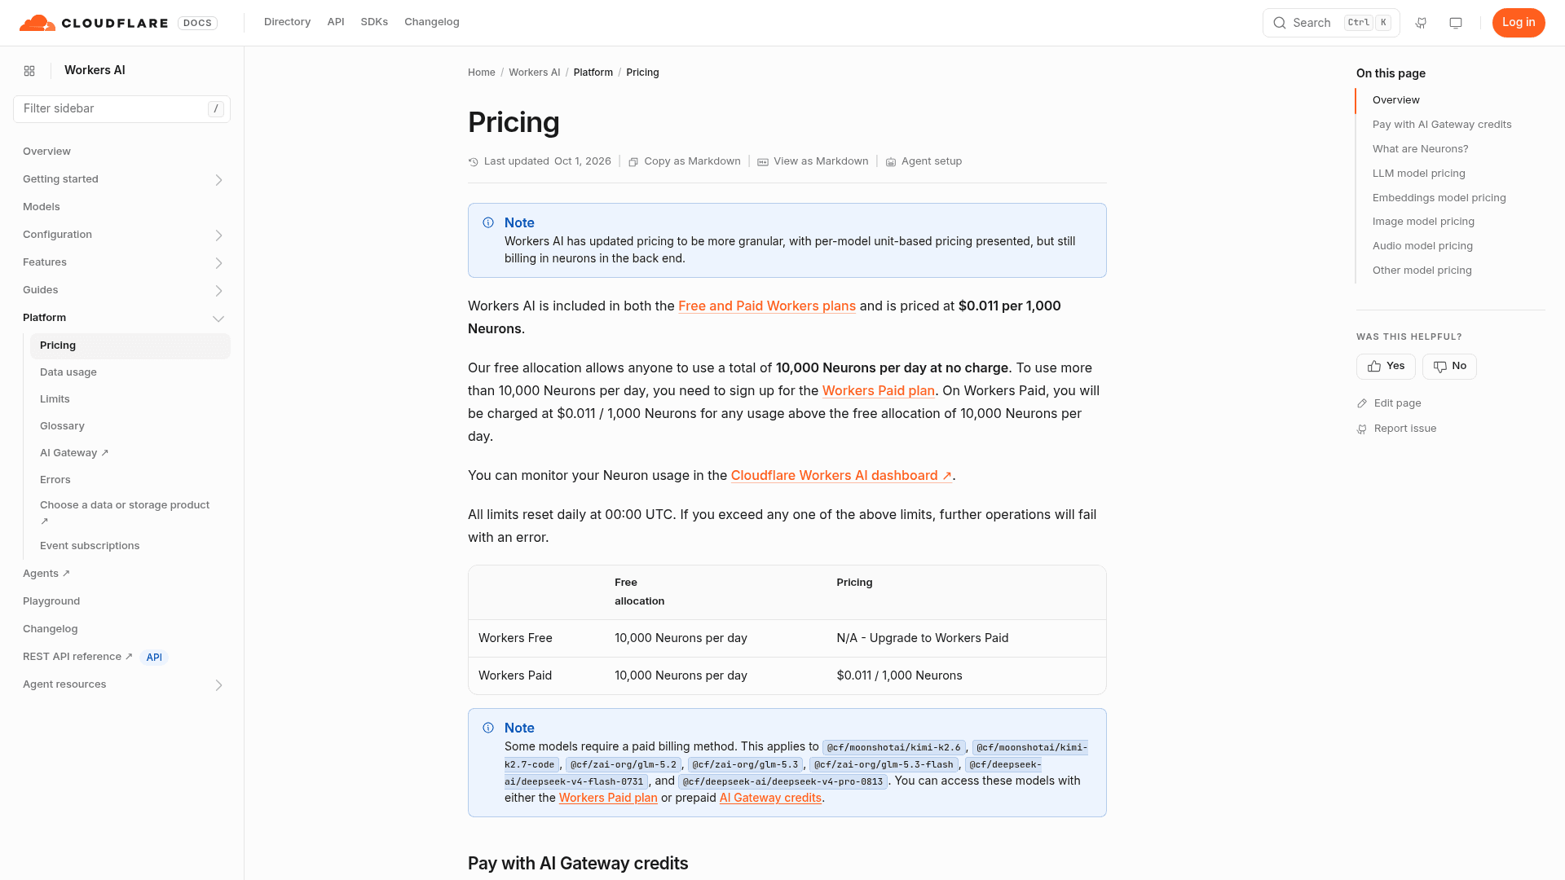
Task: Collapse the Platform section
Action: point(218,319)
